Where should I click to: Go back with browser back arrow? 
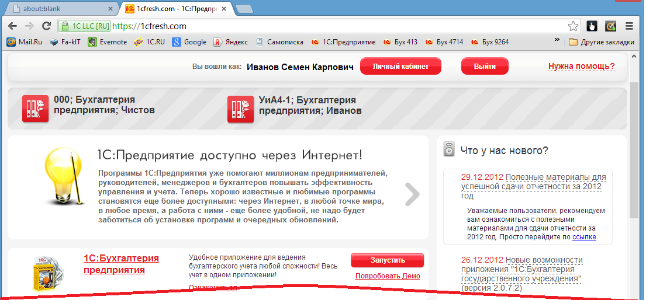click(12, 26)
